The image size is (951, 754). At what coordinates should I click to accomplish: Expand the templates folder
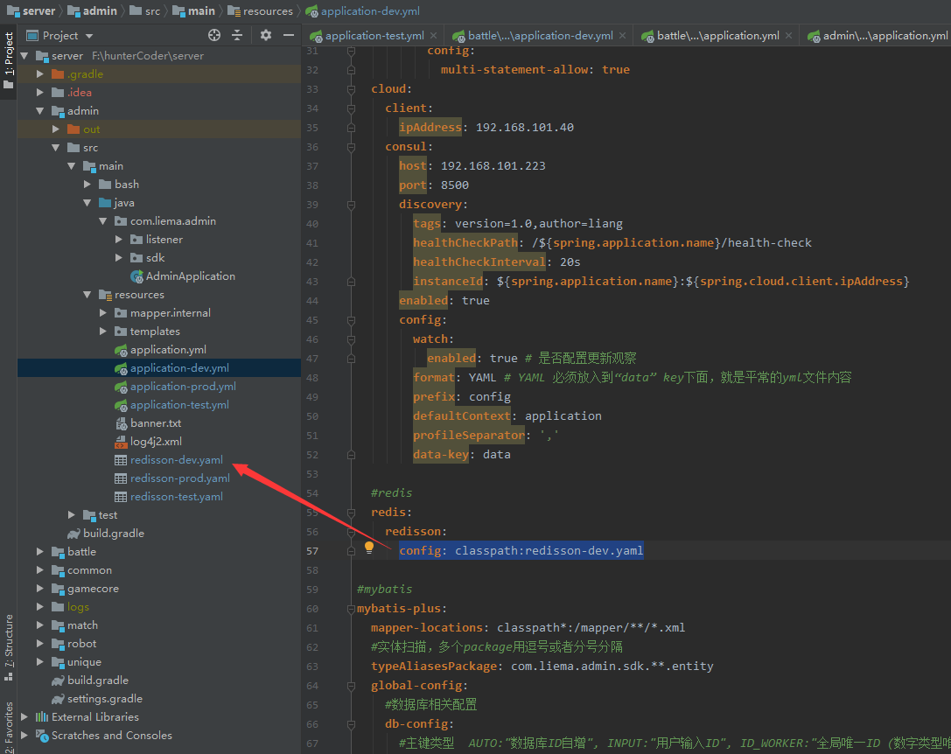point(103,332)
